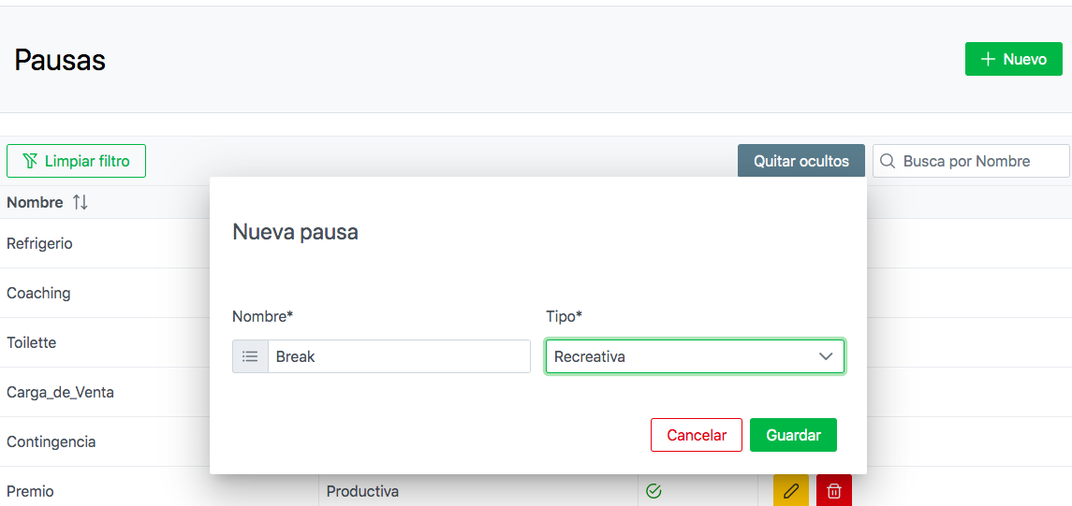The image size is (1072, 506).
Task: Delete the Premio pause with the trash icon
Action: pos(834,491)
